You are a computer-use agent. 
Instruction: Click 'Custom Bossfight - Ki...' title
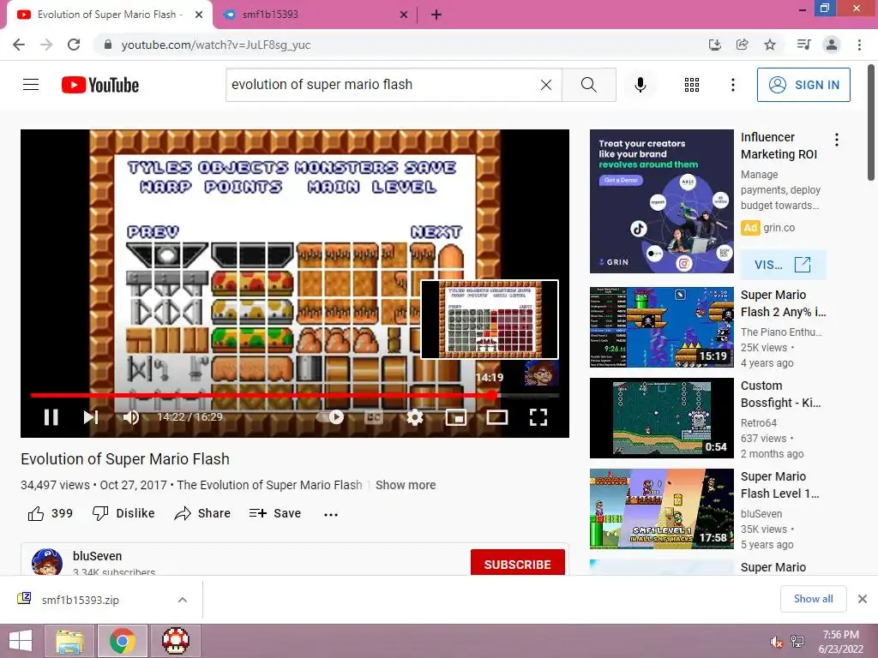[x=780, y=394]
